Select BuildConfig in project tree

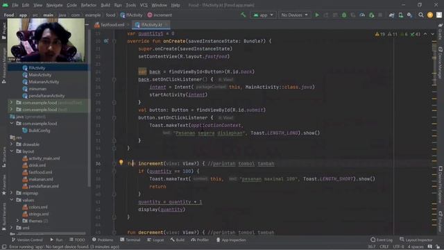click(x=40, y=131)
